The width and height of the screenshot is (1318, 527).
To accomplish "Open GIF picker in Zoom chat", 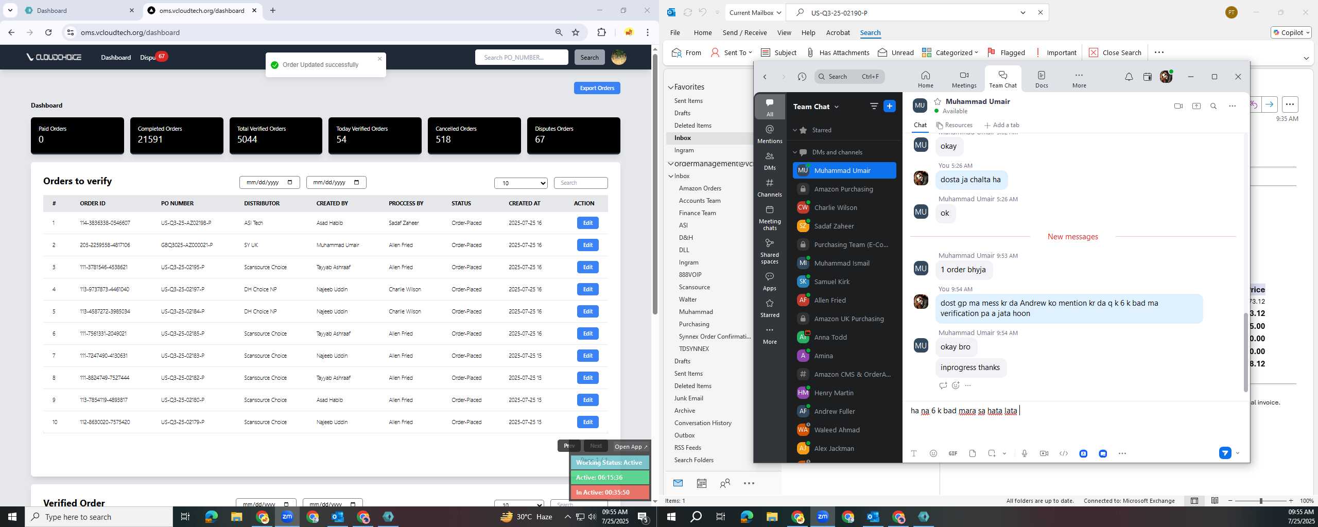I will tap(952, 453).
